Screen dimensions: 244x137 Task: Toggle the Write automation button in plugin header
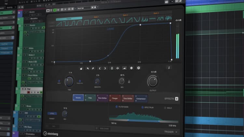tap(58, 10)
